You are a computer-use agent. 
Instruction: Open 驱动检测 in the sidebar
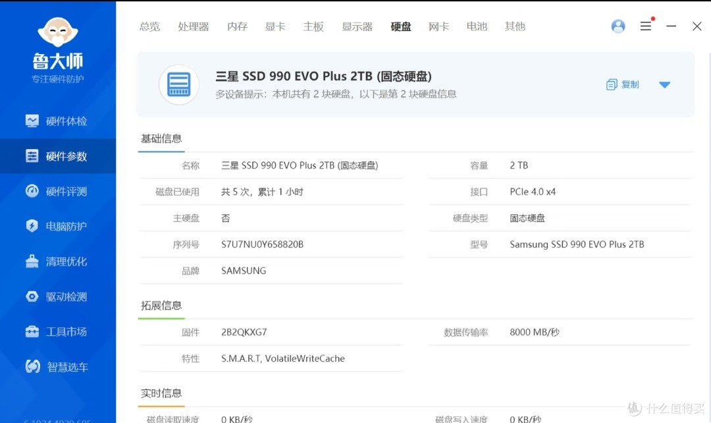57,296
